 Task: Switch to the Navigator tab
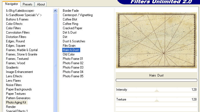coord(11,4)
